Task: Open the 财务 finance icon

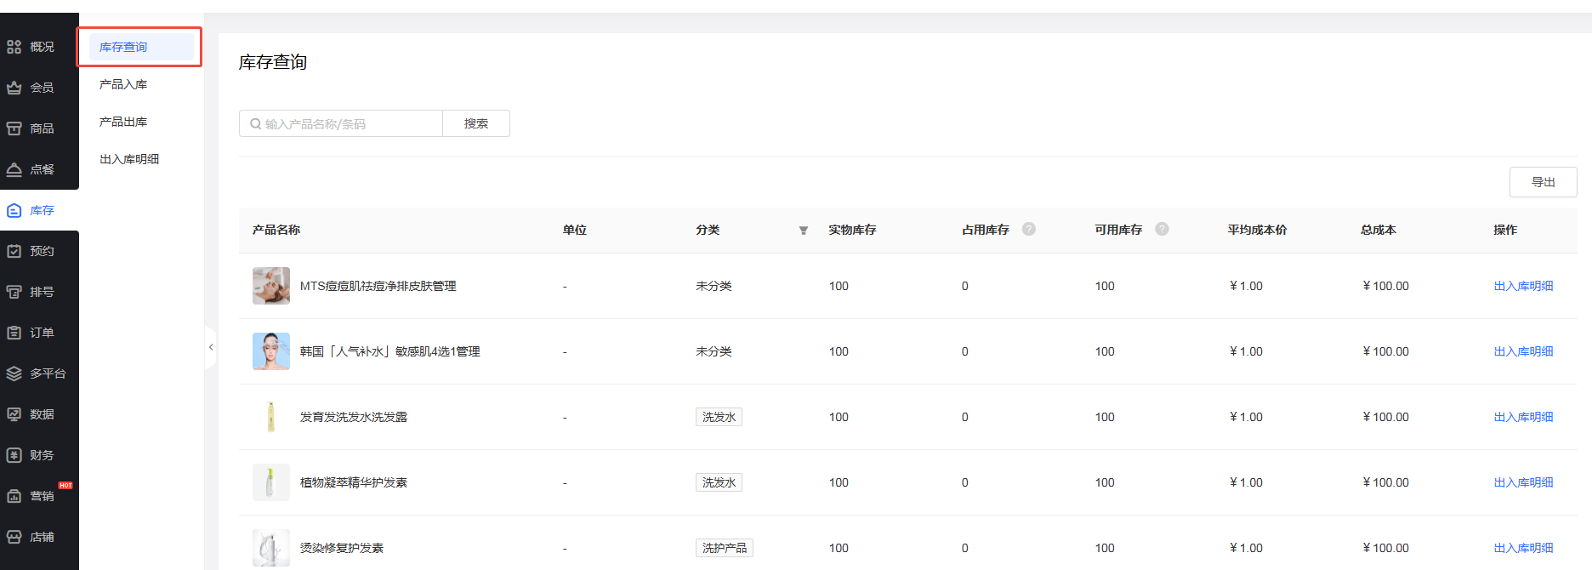Action: tap(14, 455)
